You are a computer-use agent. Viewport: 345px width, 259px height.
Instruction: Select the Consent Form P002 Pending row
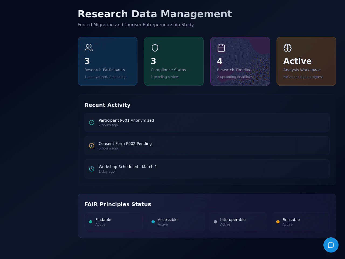(x=207, y=146)
